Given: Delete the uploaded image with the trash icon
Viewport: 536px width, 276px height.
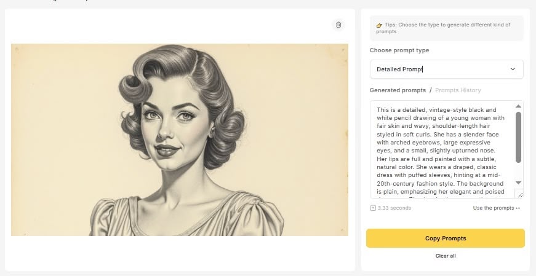Looking at the screenshot, I should tap(338, 25).
